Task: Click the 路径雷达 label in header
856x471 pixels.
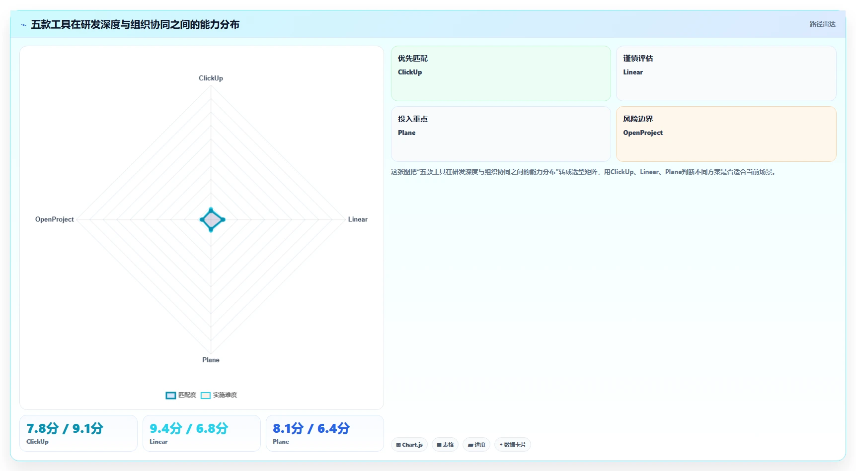Action: tap(822, 24)
